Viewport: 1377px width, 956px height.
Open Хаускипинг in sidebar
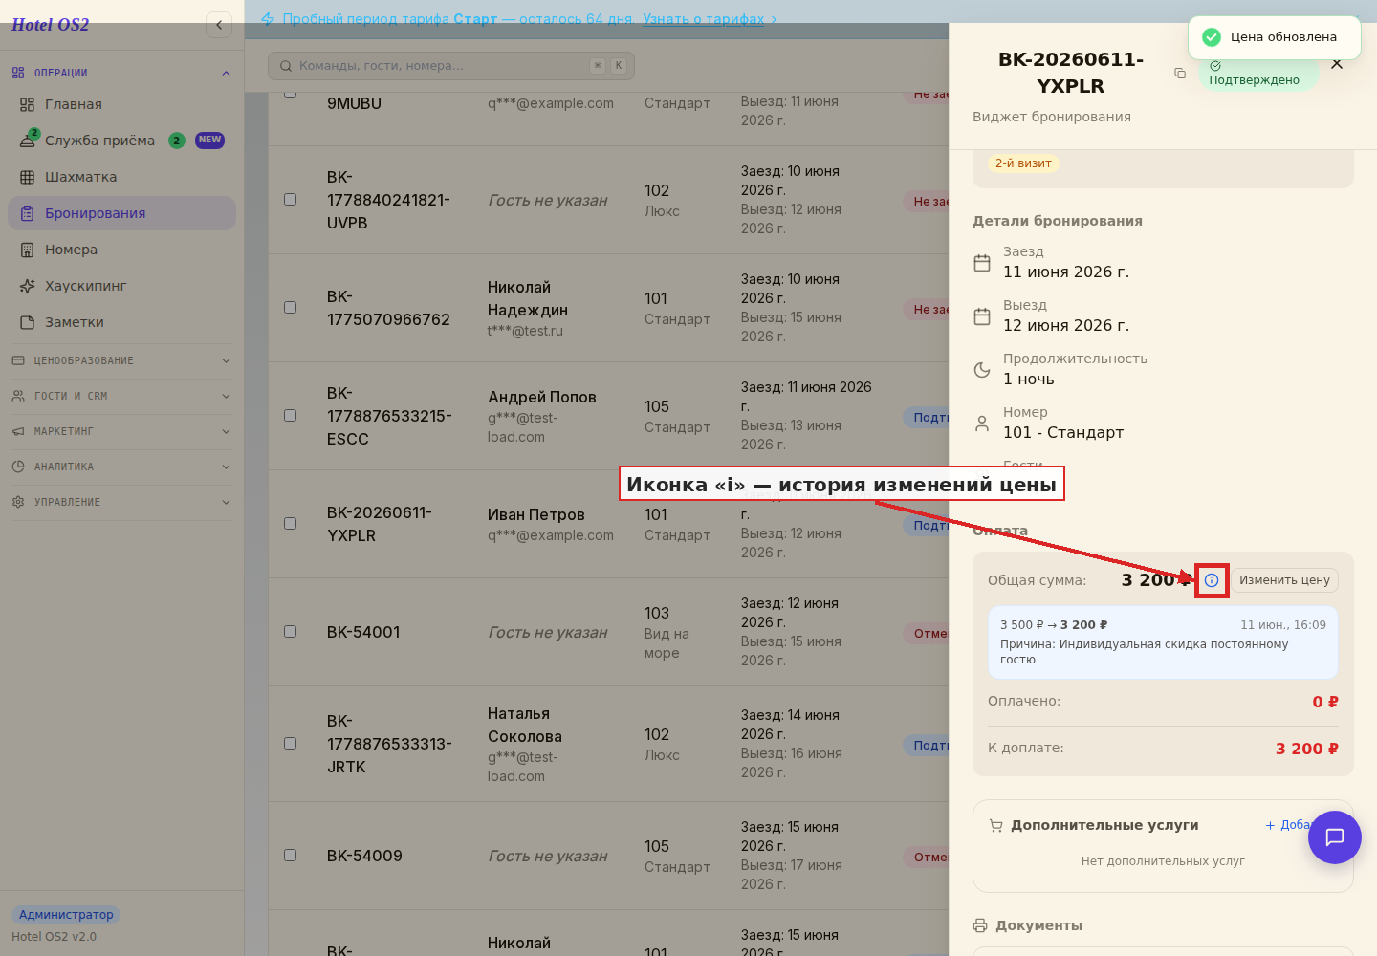(121, 286)
